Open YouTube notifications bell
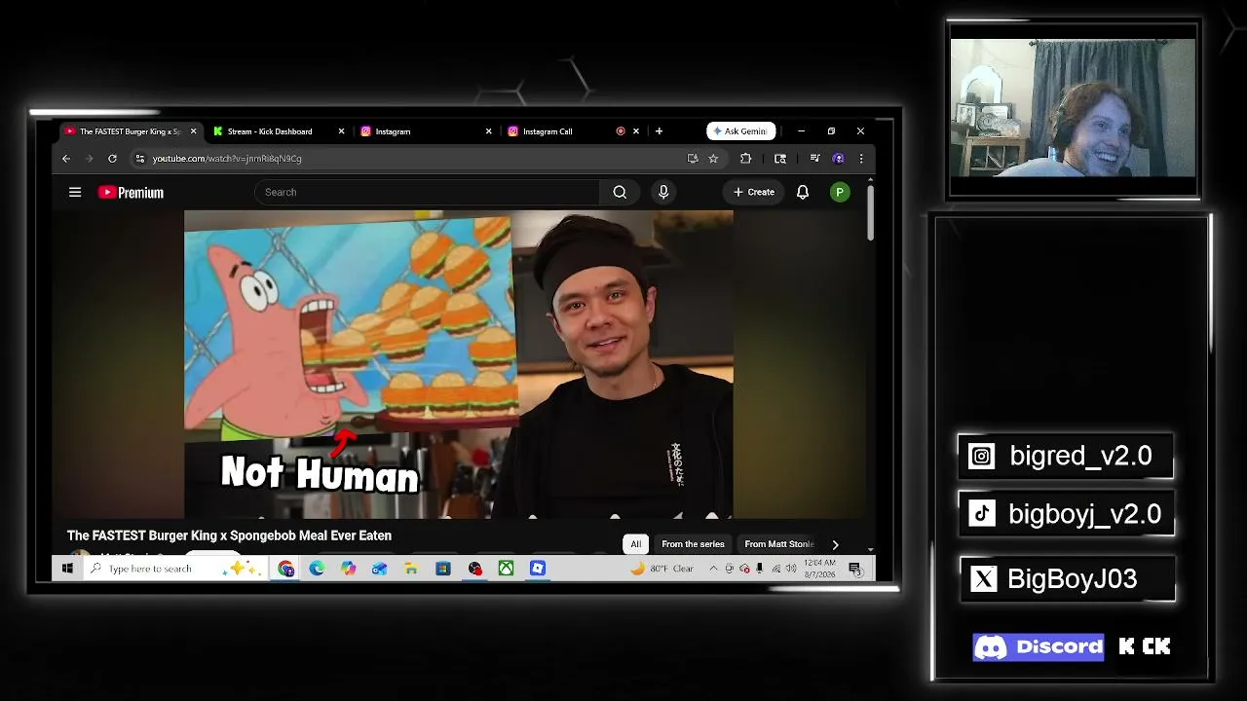 [x=803, y=192]
